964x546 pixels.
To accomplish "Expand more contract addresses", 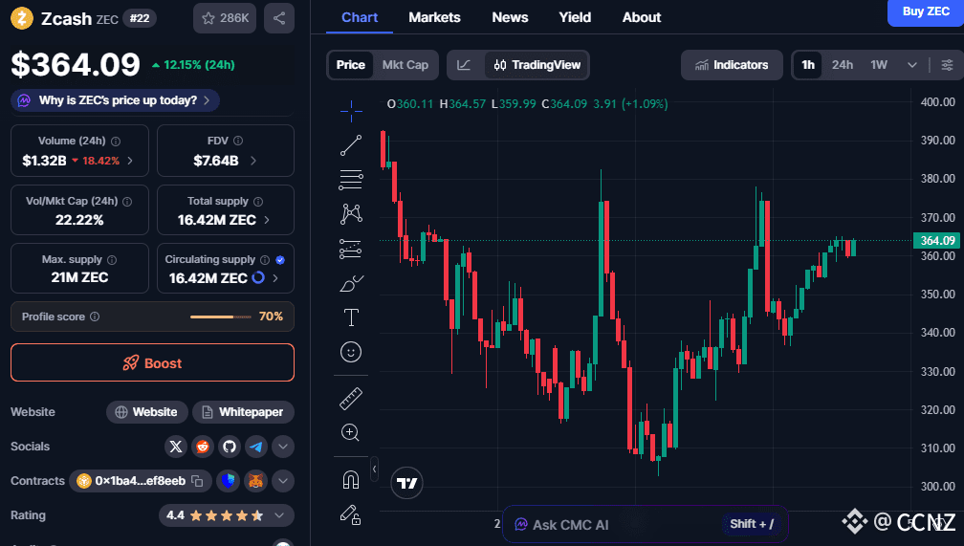I will pos(283,481).
